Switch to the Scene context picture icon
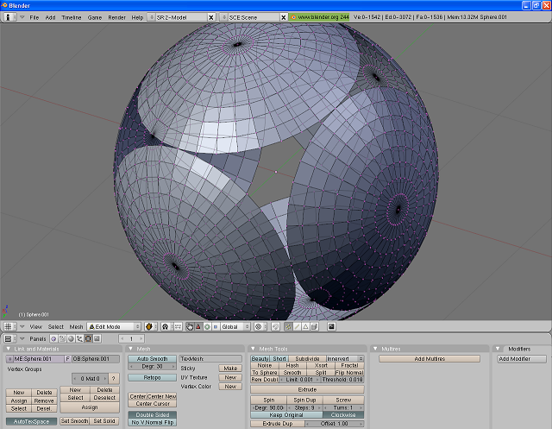 tap(97, 338)
